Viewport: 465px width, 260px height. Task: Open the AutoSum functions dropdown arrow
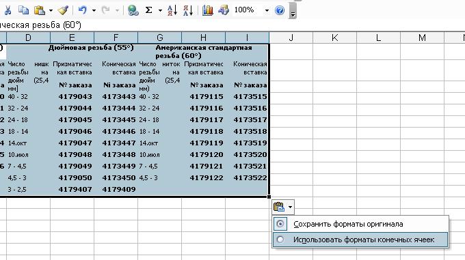coord(160,11)
